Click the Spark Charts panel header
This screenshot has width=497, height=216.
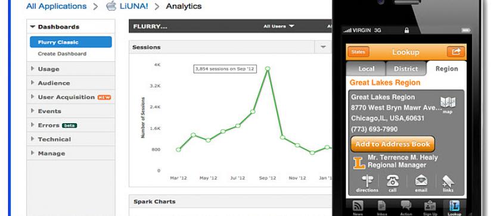point(230,202)
